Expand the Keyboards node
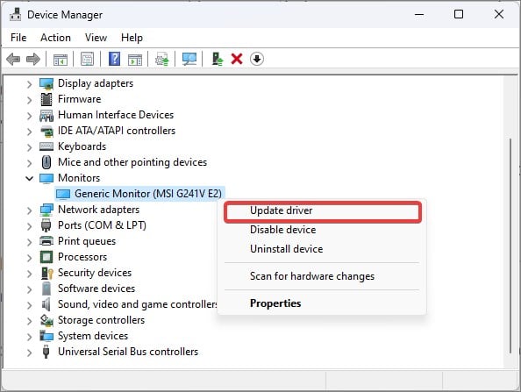Screen dimensions: 521x392 tap(29, 147)
